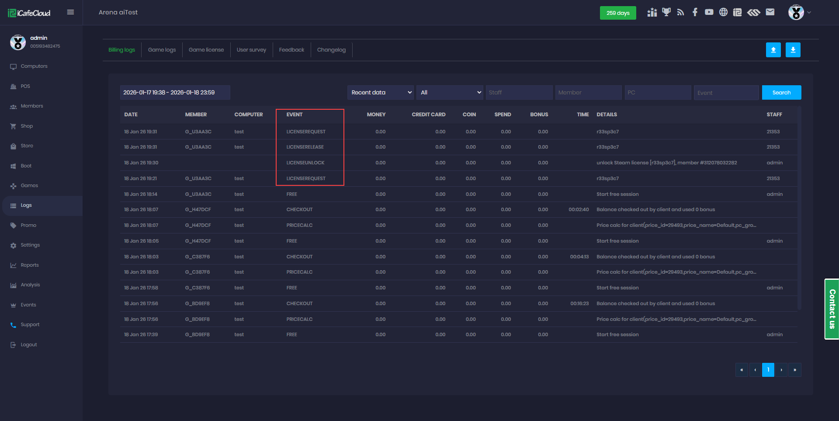Open the mail envelope icon
Image resolution: width=839 pixels, height=421 pixels.
[x=770, y=12]
